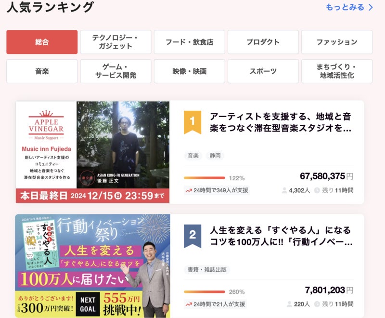
Task: Switch to the 音楽 ranking tab
Action: [x=42, y=71]
